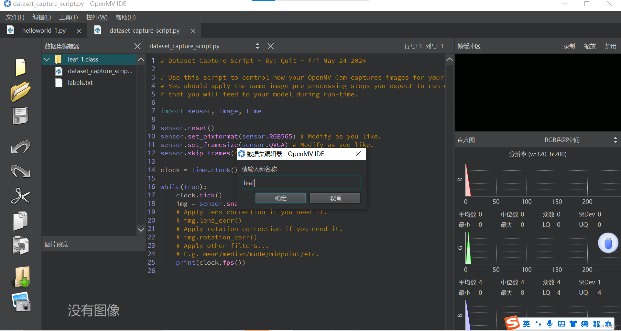Image resolution: width=621 pixels, height=331 pixels.
Task: Select labels.txt in the dataset tree
Action: [x=80, y=83]
